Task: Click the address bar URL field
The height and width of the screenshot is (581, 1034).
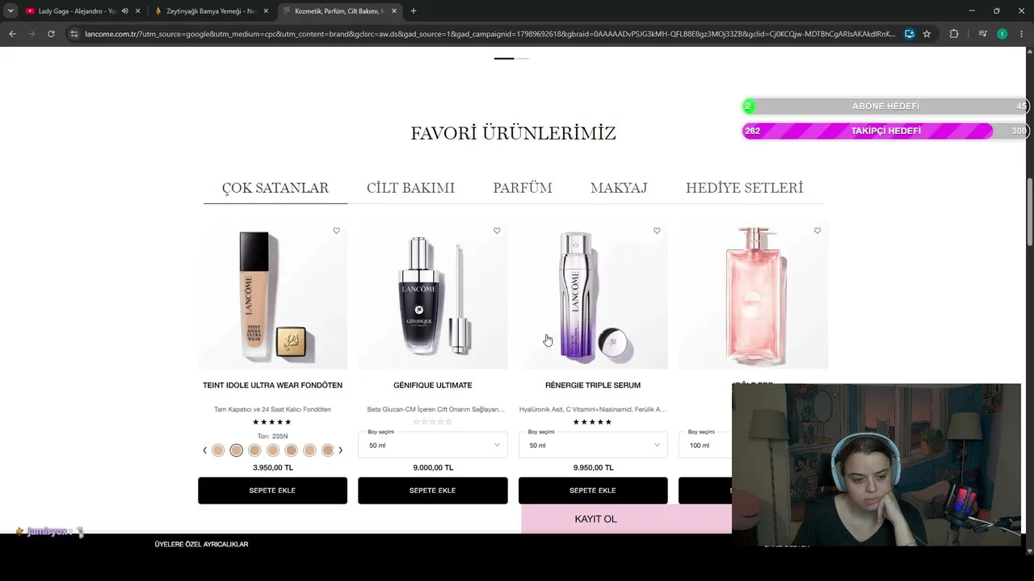Action: [490, 34]
